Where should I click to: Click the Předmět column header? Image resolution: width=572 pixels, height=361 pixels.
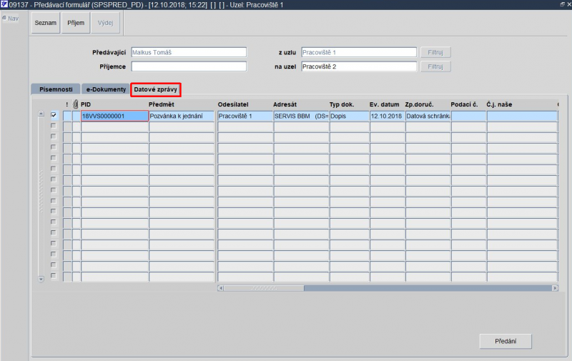[162, 104]
